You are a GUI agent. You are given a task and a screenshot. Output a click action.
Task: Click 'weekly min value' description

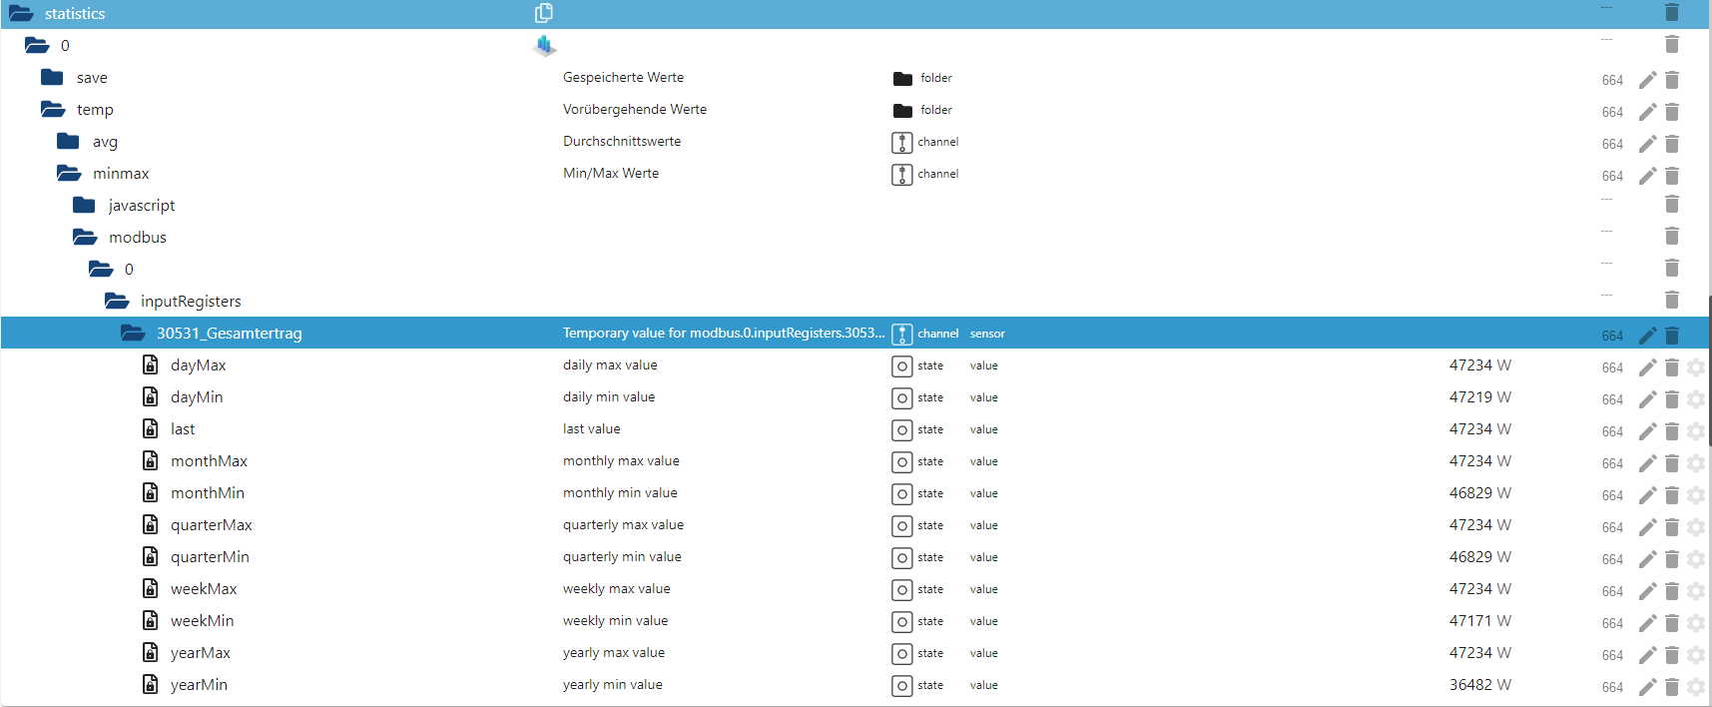pos(616,620)
